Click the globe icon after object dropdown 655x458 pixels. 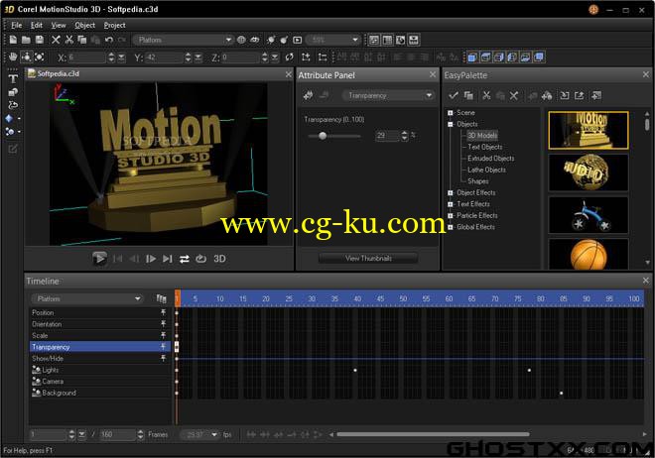[x=241, y=40]
